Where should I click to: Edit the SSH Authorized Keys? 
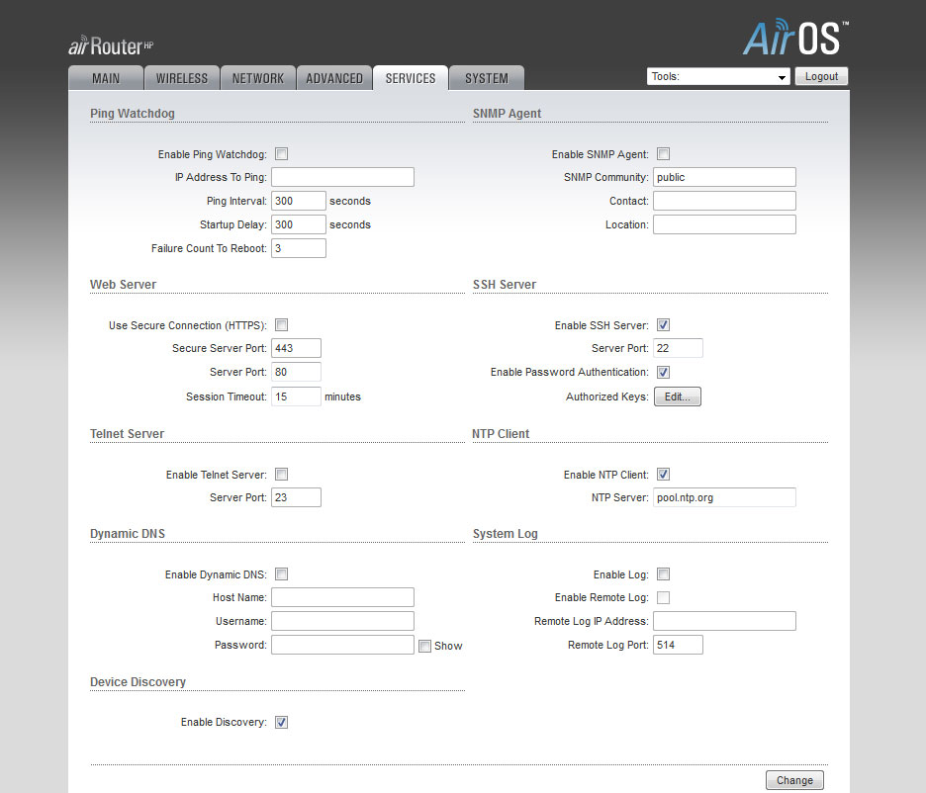click(677, 396)
